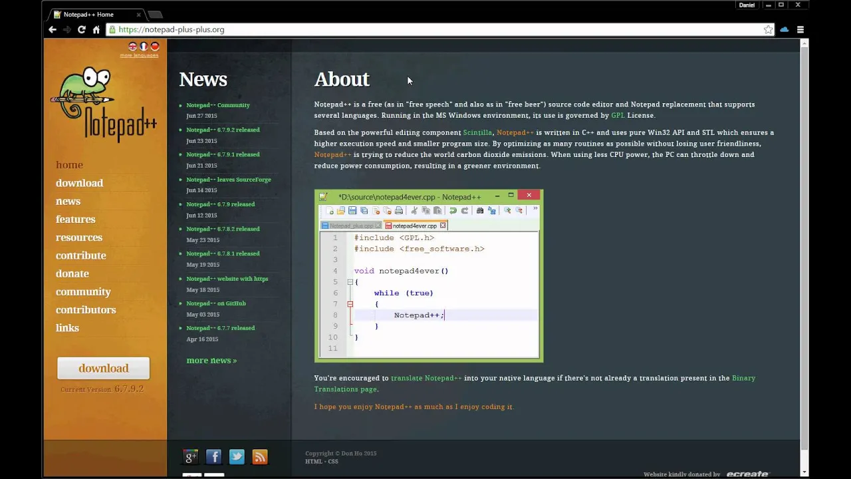Open Notepad++ Community news item
The height and width of the screenshot is (479, 851).
point(218,105)
